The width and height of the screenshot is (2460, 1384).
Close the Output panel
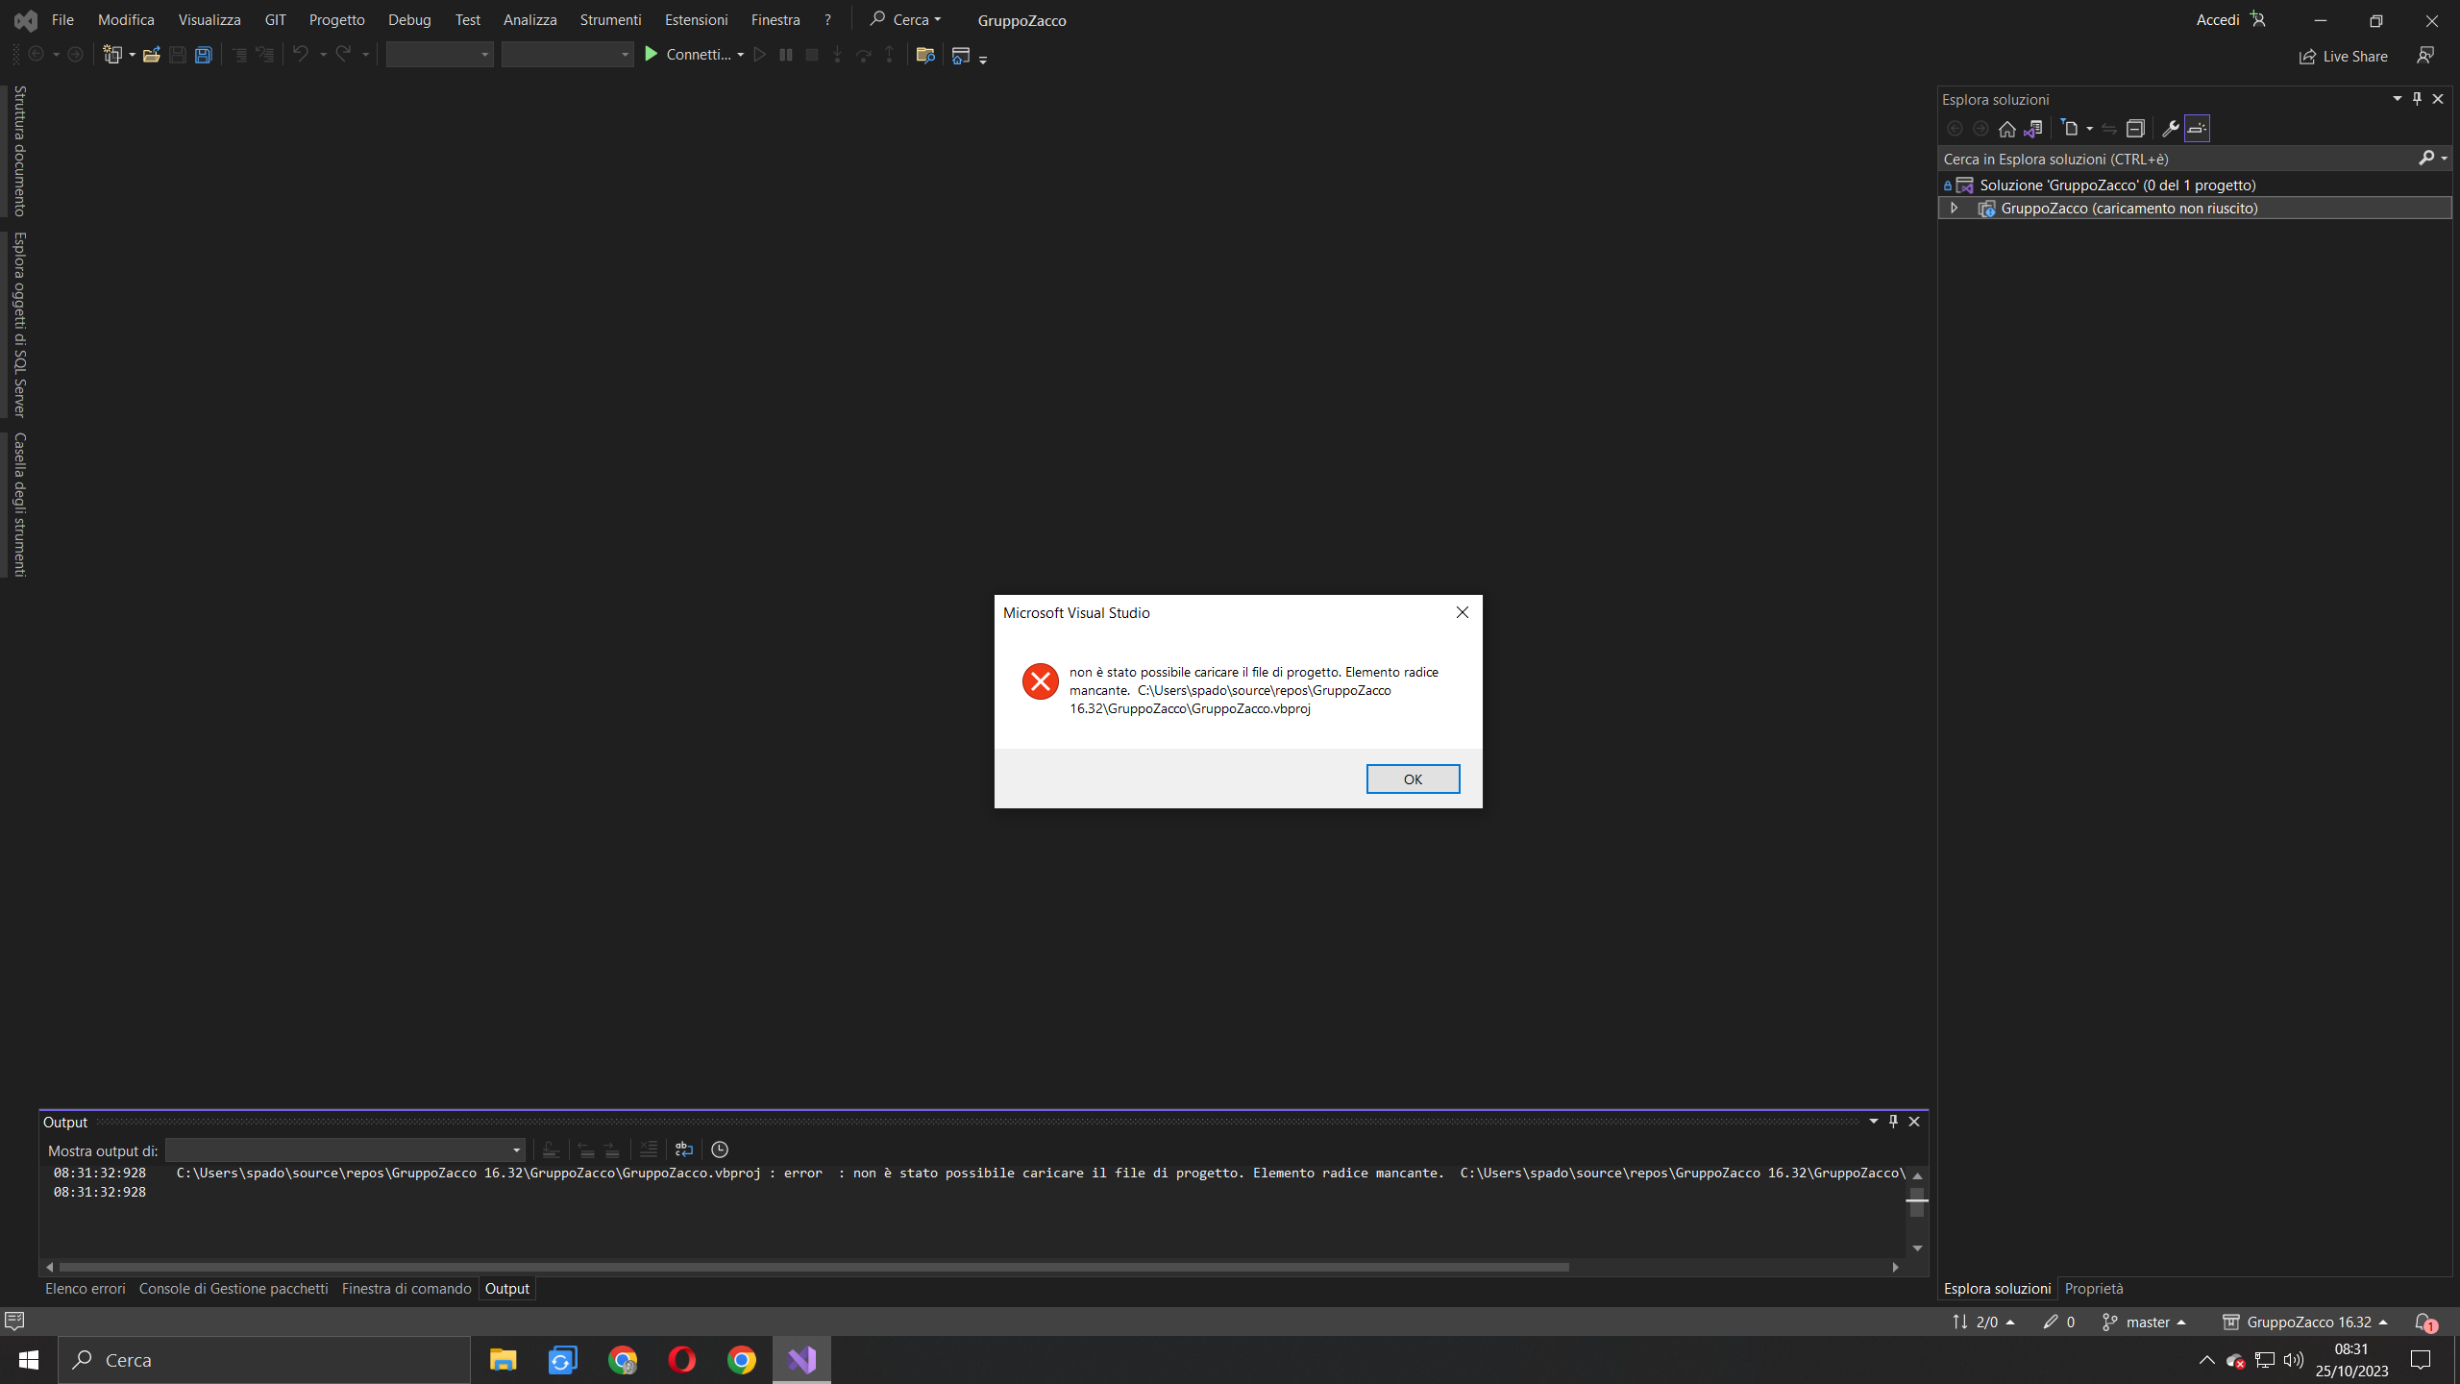coord(1914,1122)
